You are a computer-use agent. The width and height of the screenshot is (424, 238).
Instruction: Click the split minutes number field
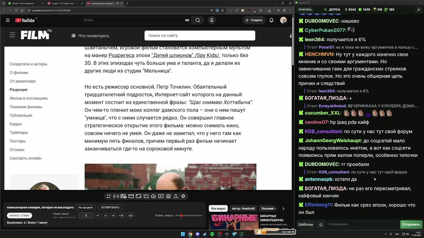pyautogui.click(x=86, y=216)
